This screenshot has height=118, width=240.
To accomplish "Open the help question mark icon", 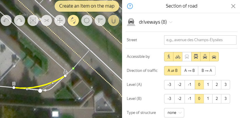I will [130, 6].
